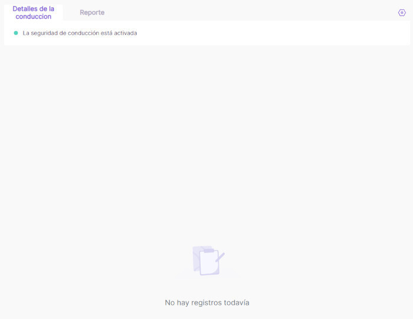Click the word "activada" in status line

125,33
